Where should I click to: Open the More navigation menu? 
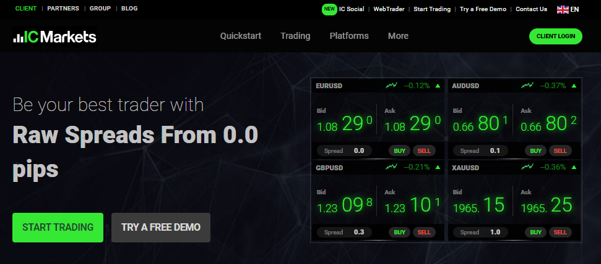coord(398,36)
